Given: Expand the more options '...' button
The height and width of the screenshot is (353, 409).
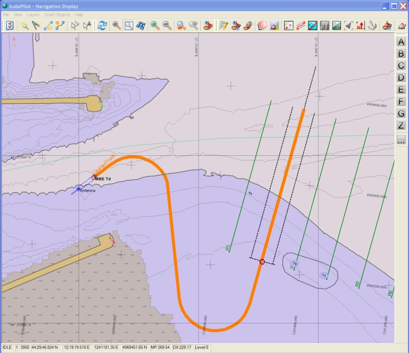Looking at the screenshot, I should point(401,140).
